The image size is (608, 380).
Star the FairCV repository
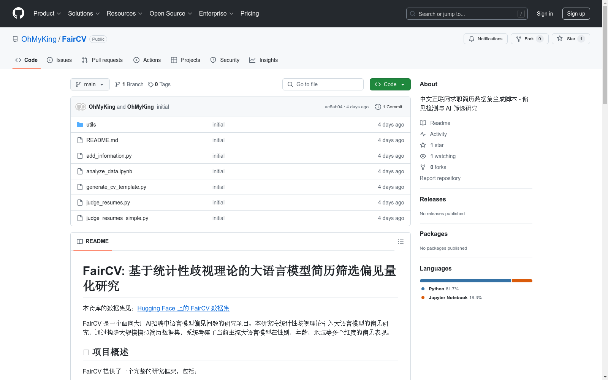point(570,38)
